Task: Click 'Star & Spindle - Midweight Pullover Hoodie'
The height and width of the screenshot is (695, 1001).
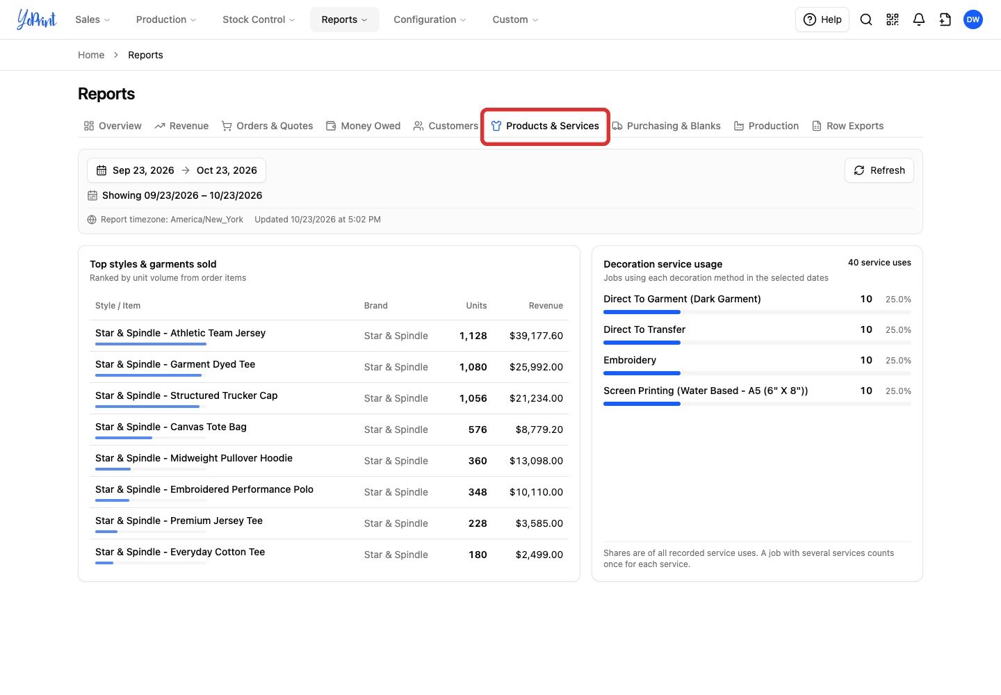Action: click(x=194, y=458)
